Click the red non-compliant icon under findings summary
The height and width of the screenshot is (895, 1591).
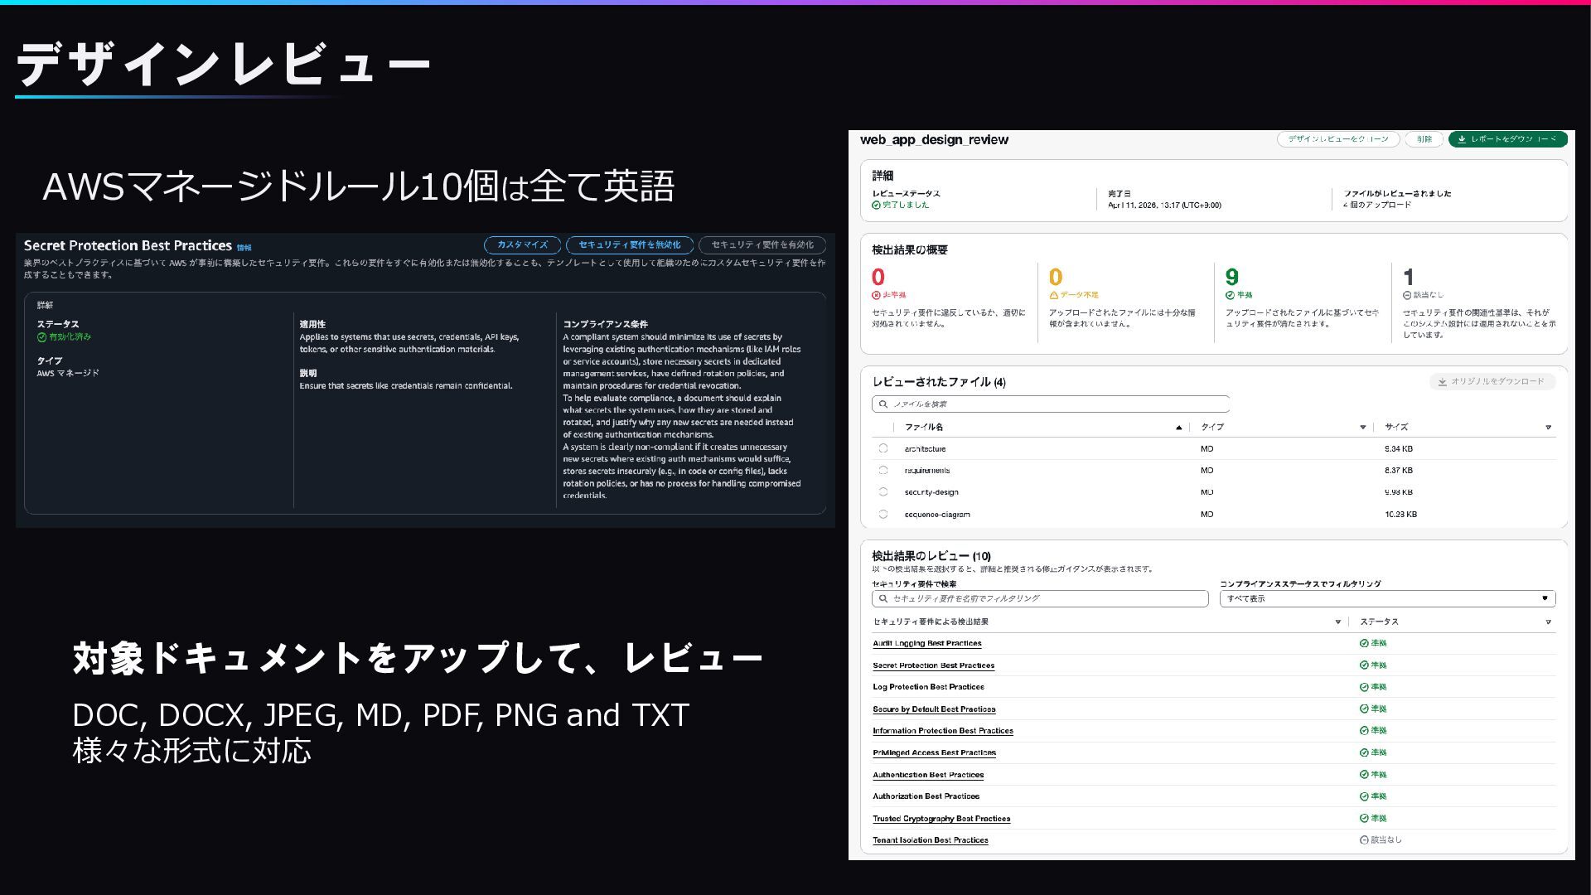[x=876, y=295]
